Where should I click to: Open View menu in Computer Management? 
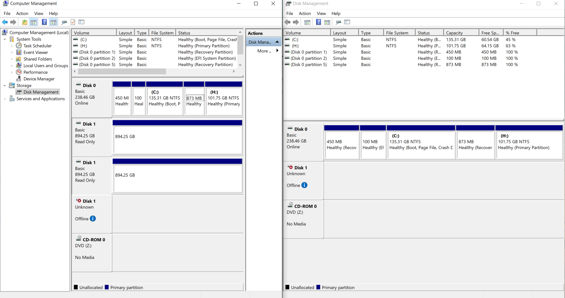[39, 14]
